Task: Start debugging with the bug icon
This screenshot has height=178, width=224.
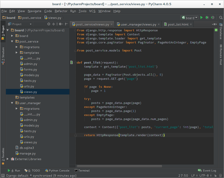Action: (207, 17)
